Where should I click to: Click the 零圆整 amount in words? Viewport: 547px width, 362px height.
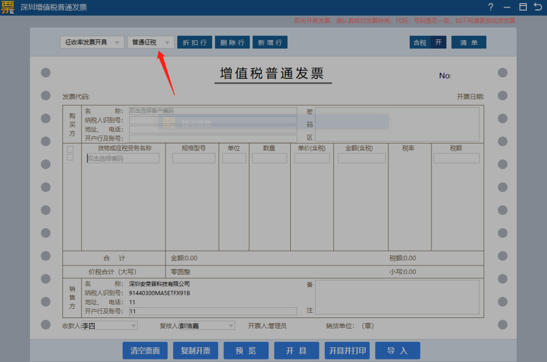click(180, 272)
